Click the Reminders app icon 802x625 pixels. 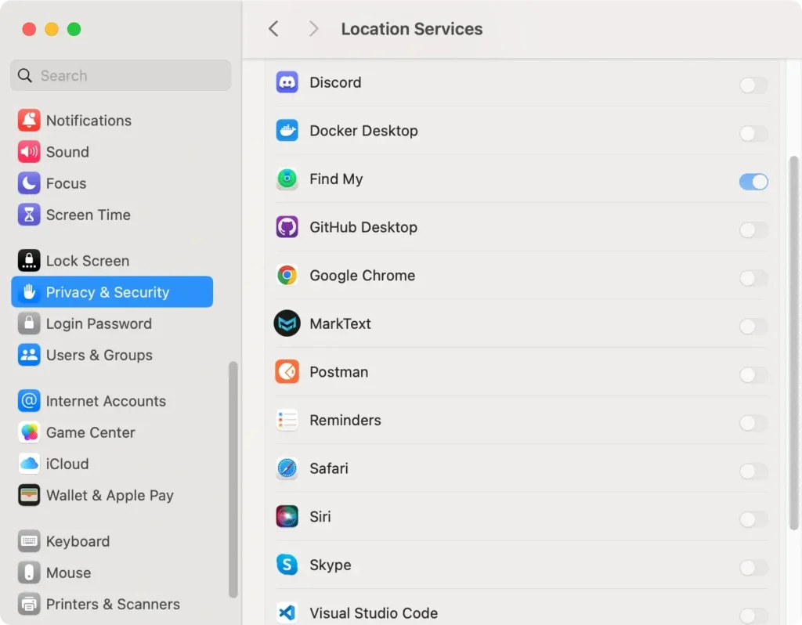coord(287,421)
